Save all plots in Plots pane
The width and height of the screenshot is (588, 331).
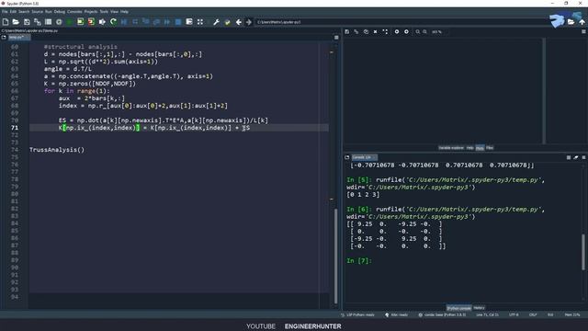(356, 32)
